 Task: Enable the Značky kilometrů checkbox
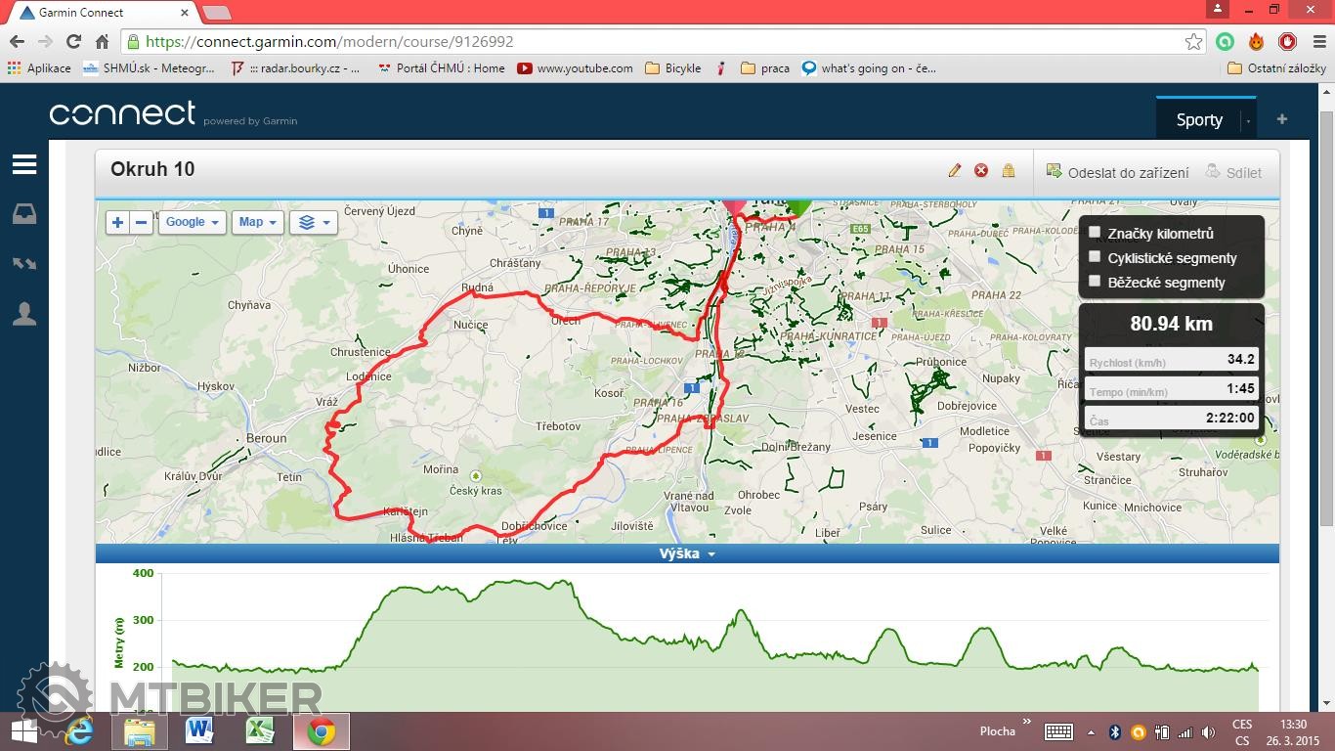(1095, 233)
